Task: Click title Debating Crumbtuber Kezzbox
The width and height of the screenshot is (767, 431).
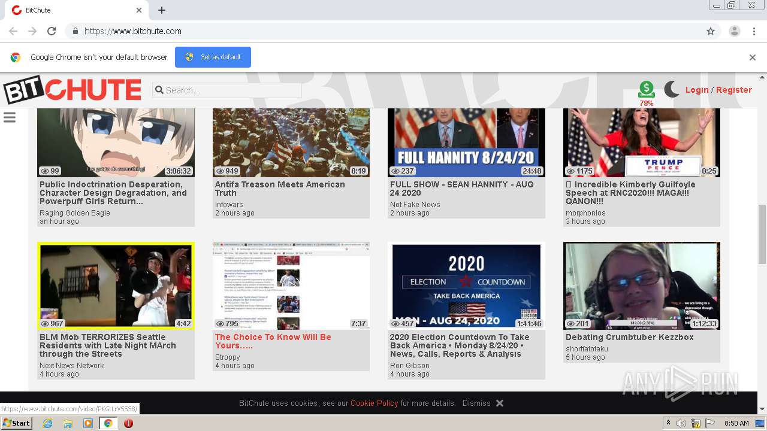Action: (630, 337)
